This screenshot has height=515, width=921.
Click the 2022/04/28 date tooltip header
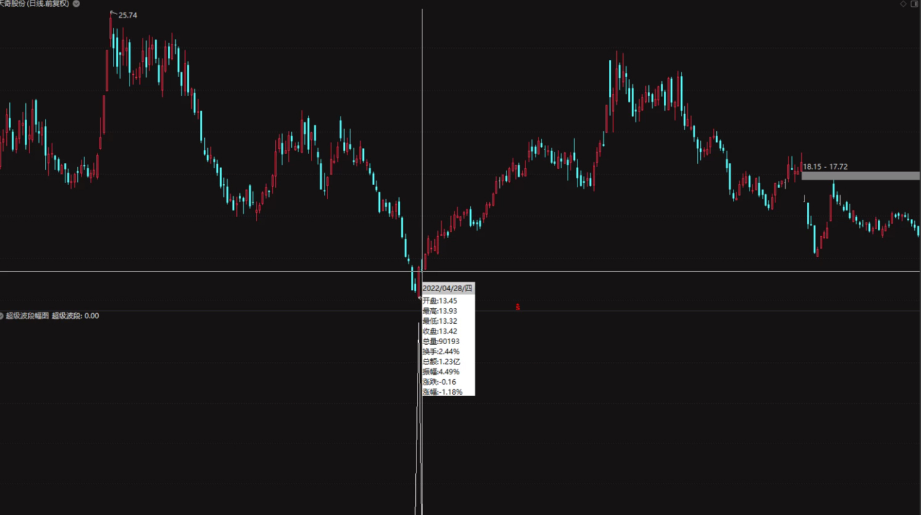[447, 288]
